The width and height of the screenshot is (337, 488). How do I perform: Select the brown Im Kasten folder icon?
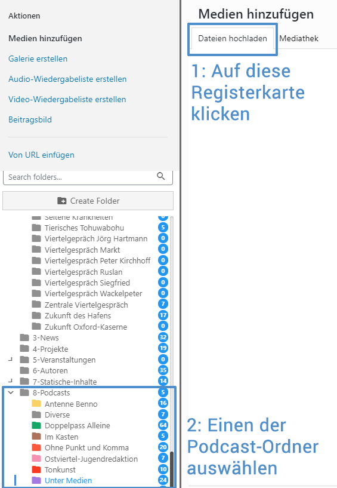(36, 437)
